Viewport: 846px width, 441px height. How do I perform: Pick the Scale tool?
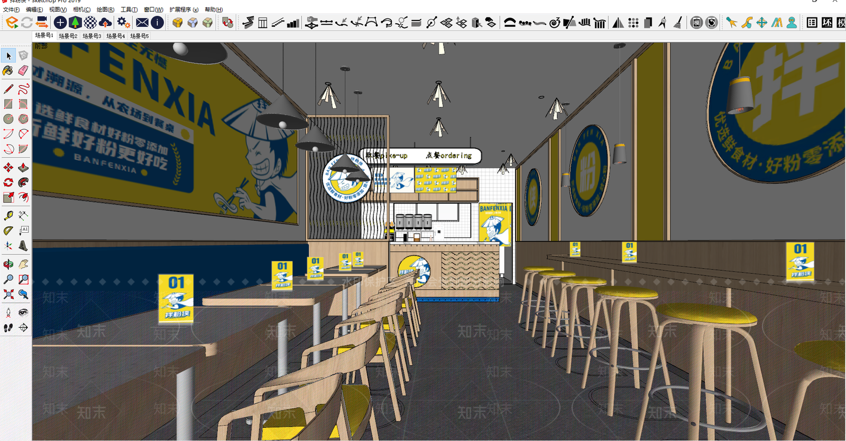point(8,198)
